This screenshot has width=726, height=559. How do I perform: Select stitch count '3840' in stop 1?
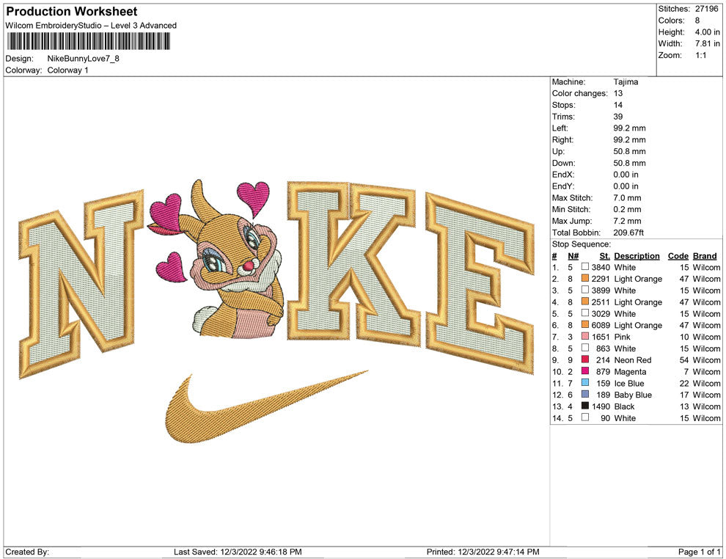pyautogui.click(x=601, y=267)
